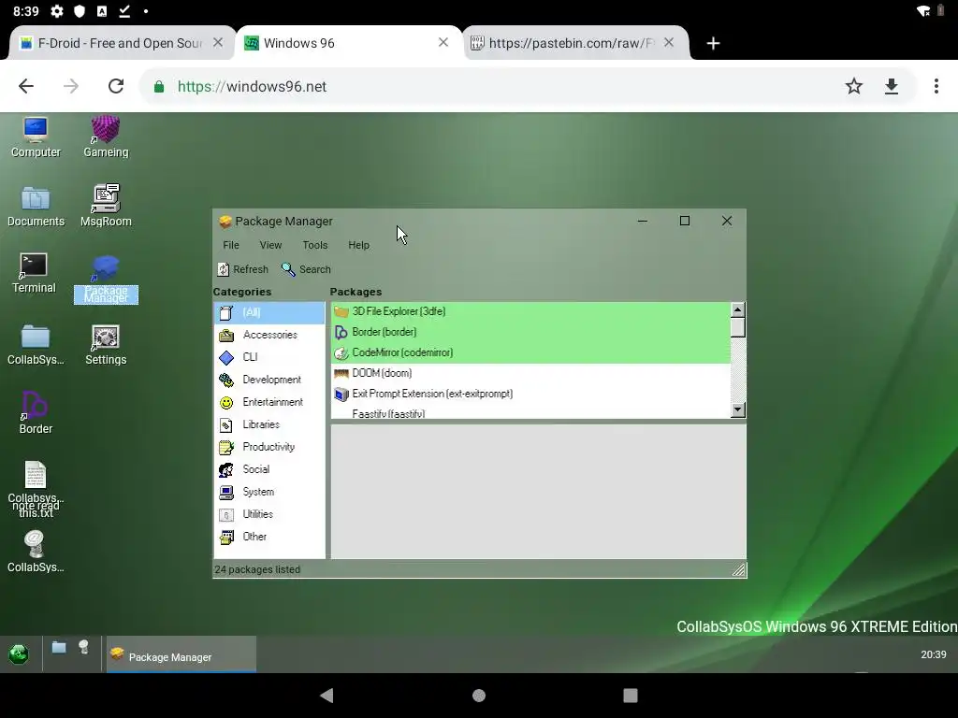Click the browser back arrow

26,86
